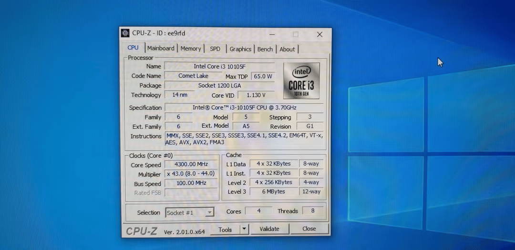The width and height of the screenshot is (515, 250).
Task: Select the Level 2 value 4 x 256 KBytes
Action: point(274,182)
